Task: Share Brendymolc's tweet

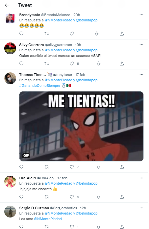Action: tap(122, 34)
